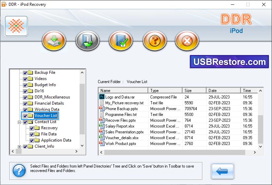Click the size value 709764
The height and width of the screenshot is (185, 272).
point(191,109)
